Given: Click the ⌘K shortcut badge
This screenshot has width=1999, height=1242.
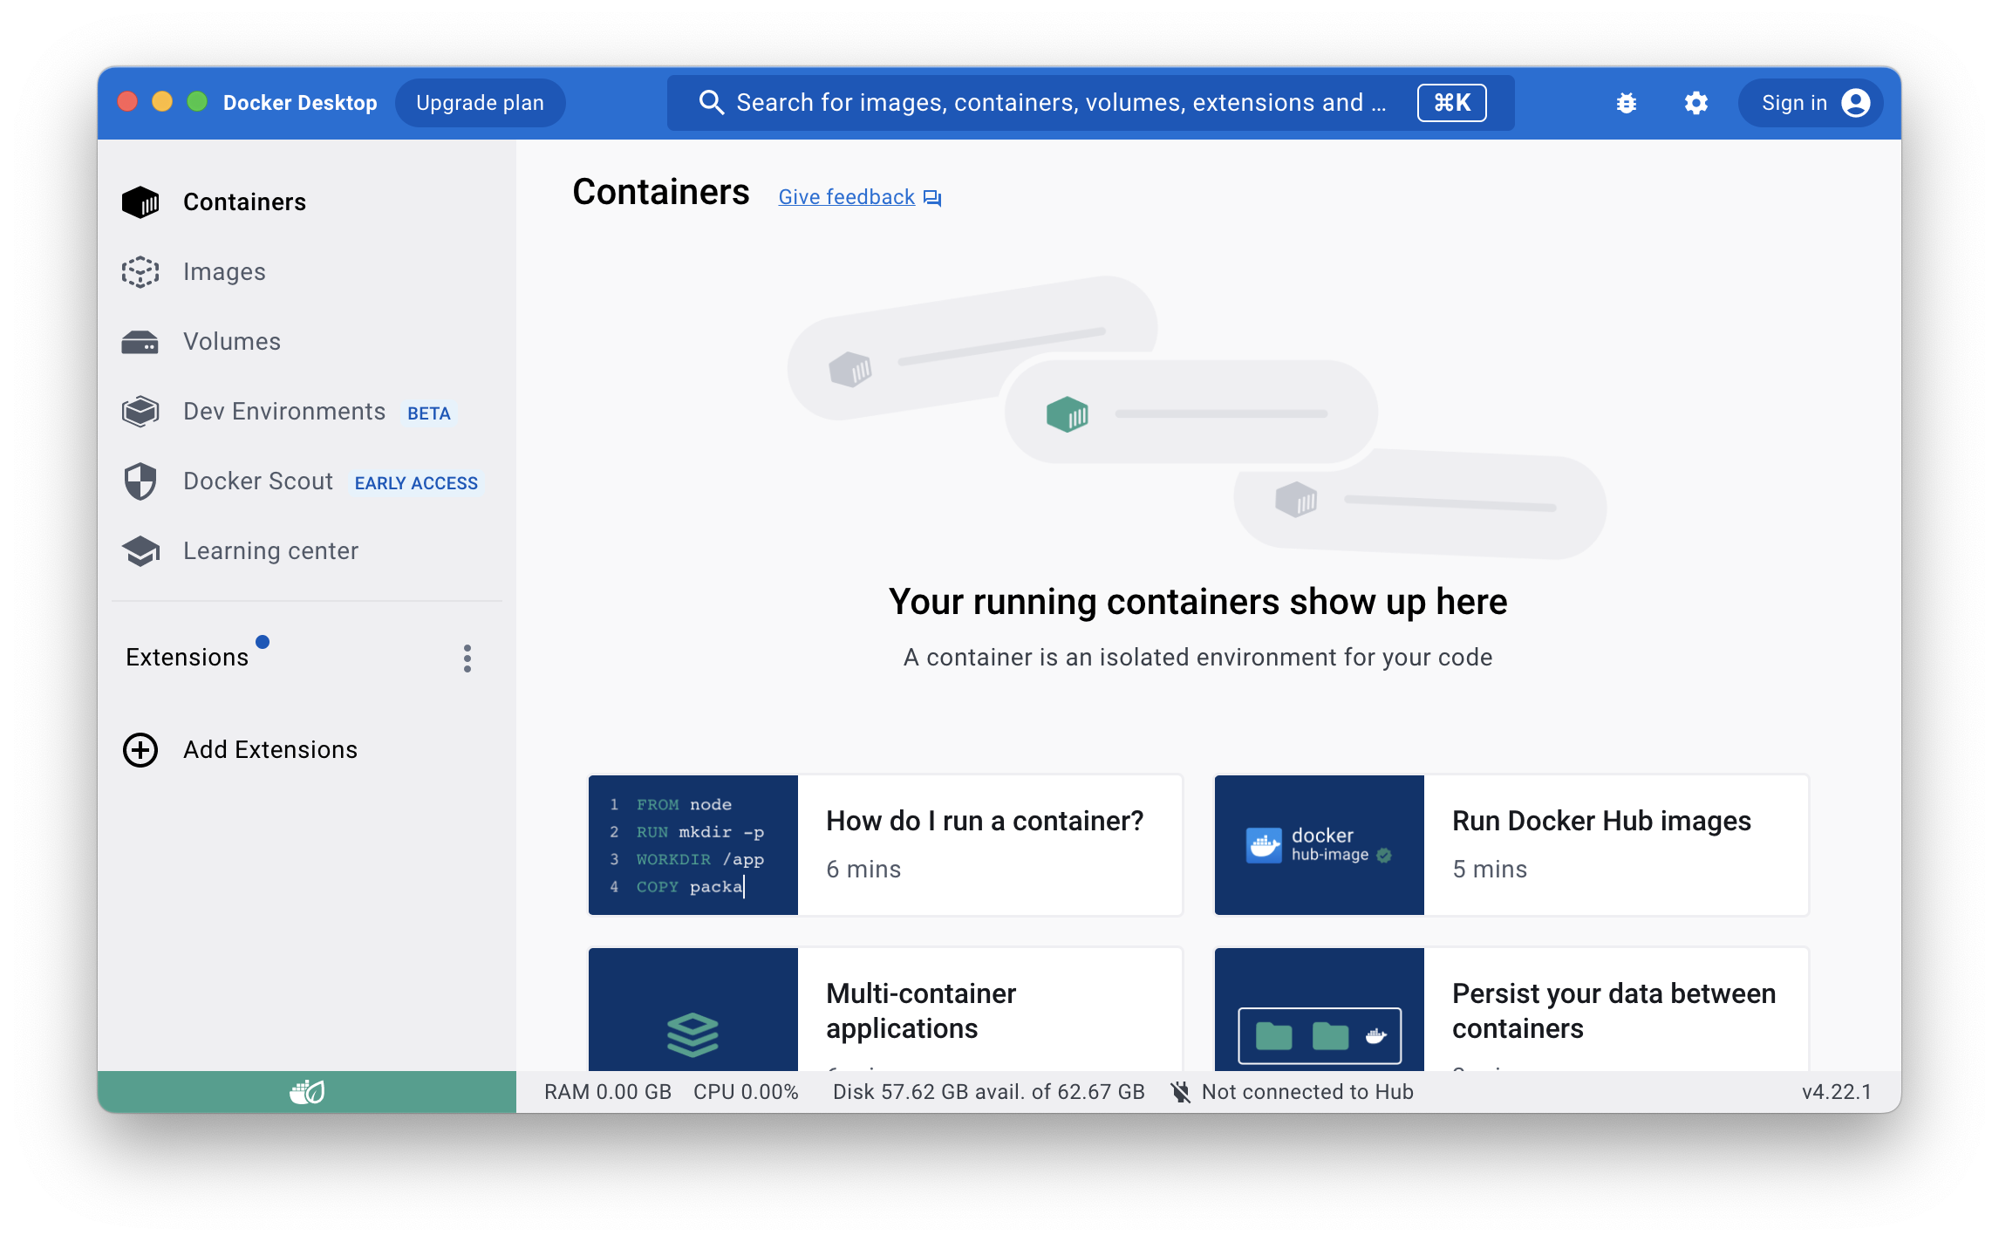Looking at the screenshot, I should pyautogui.click(x=1451, y=103).
